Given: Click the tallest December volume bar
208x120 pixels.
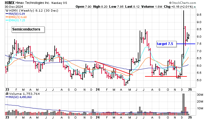Looking at the screenshot, I should tap(183, 105).
